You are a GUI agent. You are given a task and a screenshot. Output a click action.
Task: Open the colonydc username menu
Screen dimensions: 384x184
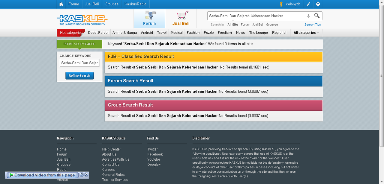pos(293,4)
